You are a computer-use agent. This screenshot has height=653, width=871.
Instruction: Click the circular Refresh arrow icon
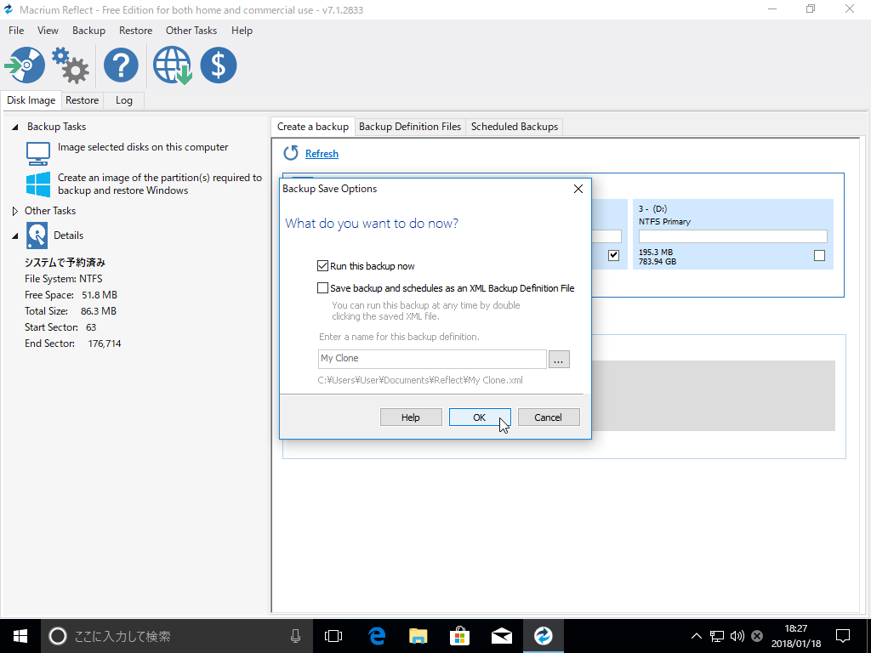coord(291,153)
